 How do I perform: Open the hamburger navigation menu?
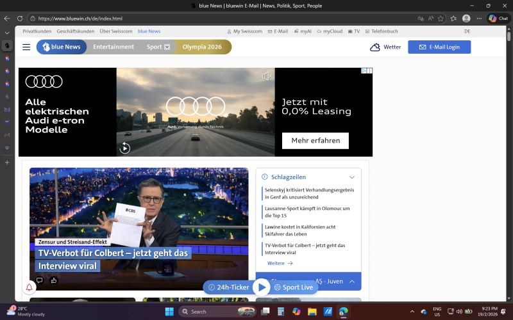26,47
